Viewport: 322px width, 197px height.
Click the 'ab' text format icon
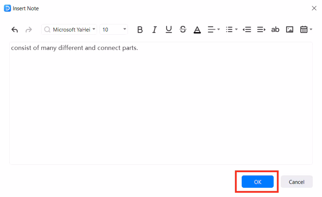(275, 30)
